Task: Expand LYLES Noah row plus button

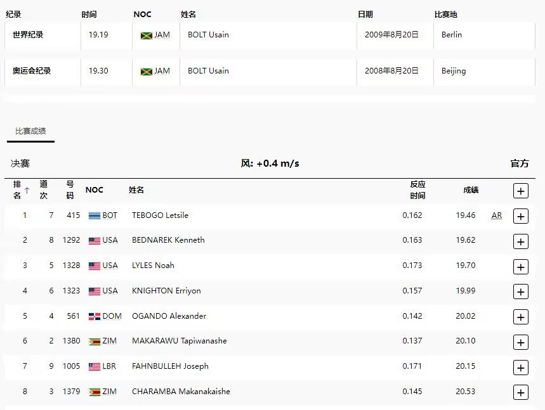Action: [521, 267]
